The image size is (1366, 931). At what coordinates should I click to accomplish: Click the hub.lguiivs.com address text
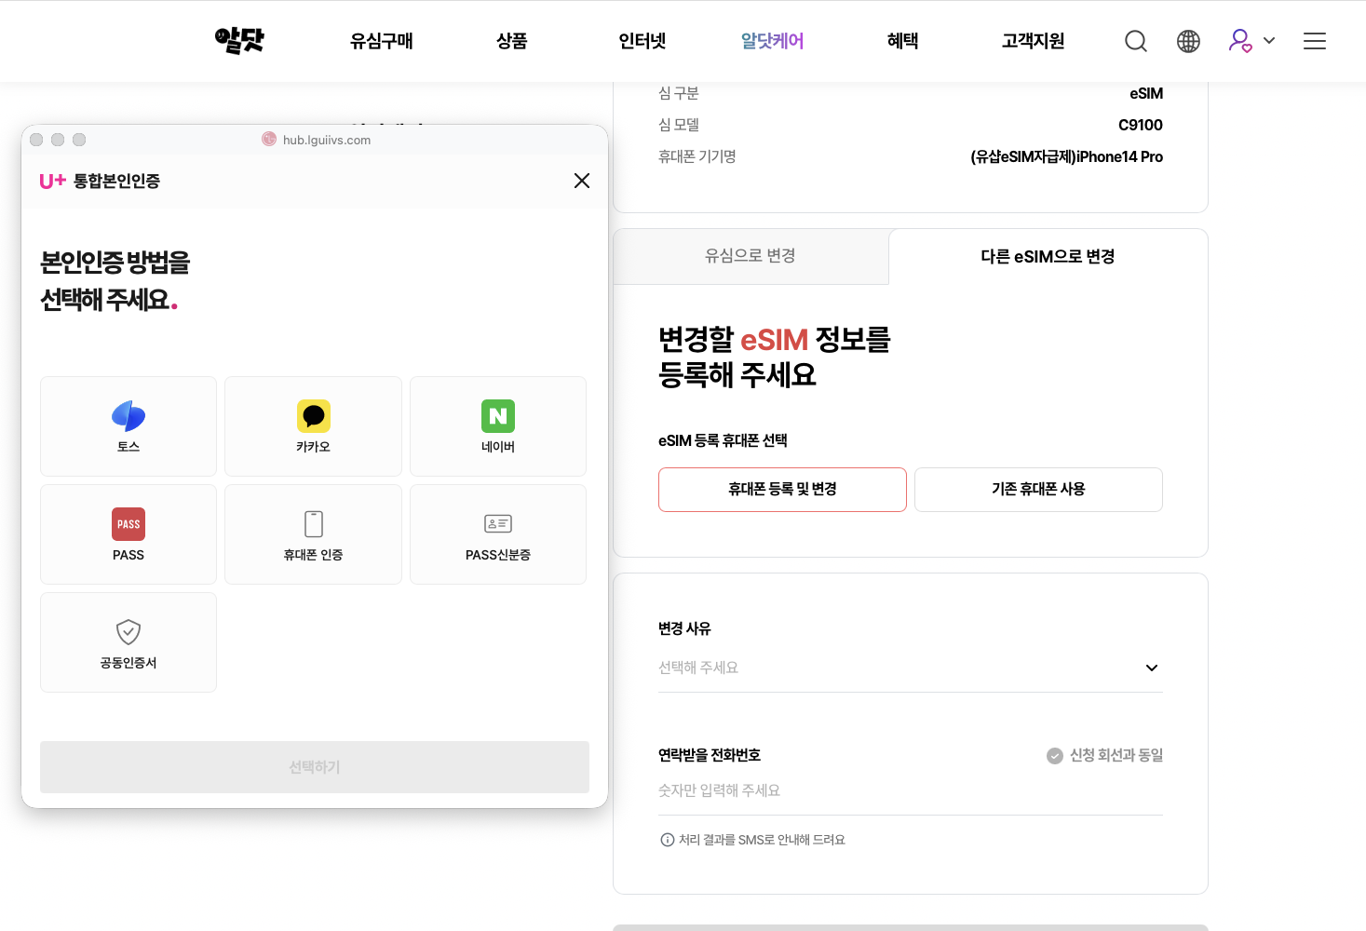327,140
